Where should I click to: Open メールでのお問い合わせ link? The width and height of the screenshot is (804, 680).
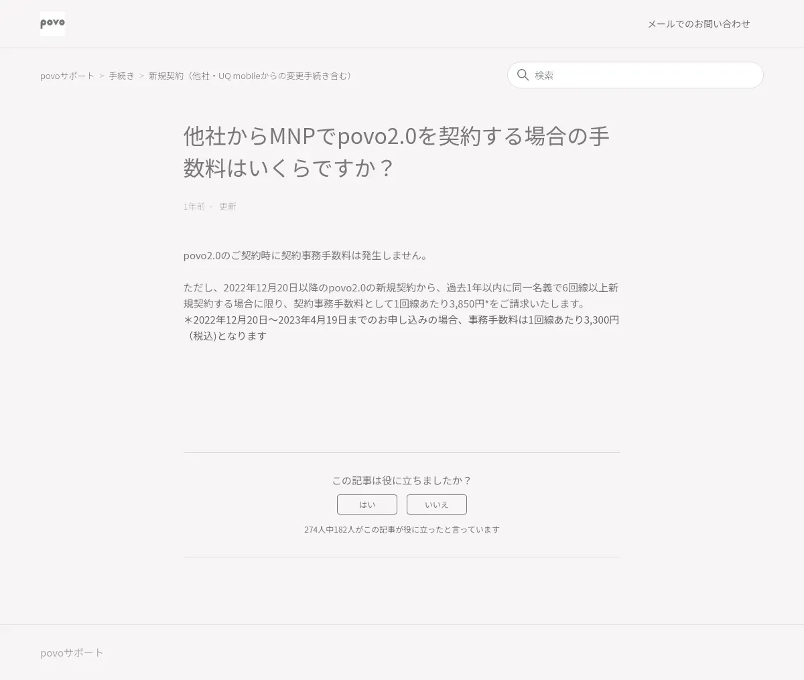pyautogui.click(x=698, y=24)
